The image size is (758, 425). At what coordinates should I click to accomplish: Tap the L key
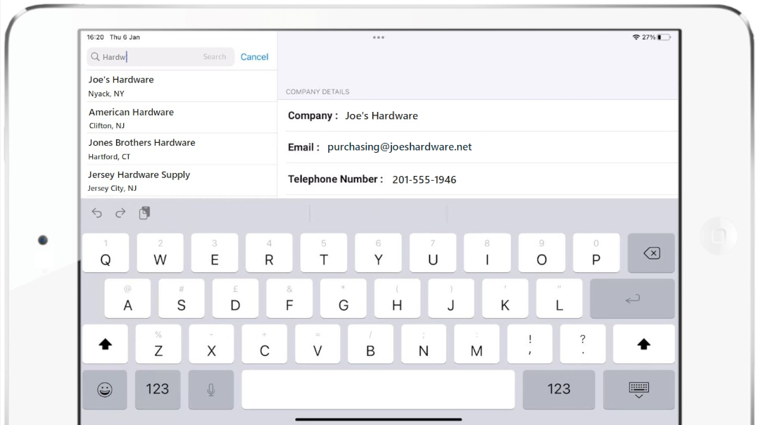tap(560, 299)
